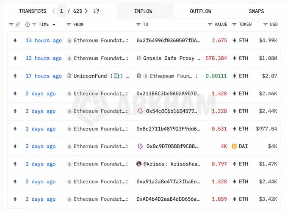
Task: Click the @krisos avatar icon
Action: click(139, 164)
